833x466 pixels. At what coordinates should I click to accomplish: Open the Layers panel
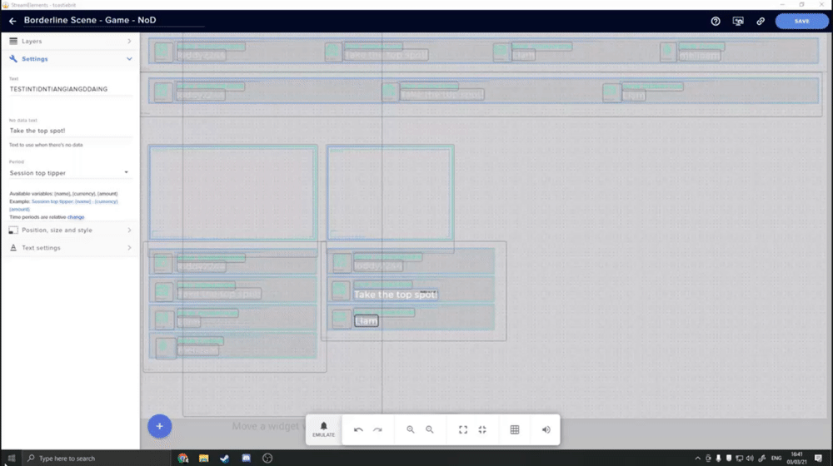(70, 41)
